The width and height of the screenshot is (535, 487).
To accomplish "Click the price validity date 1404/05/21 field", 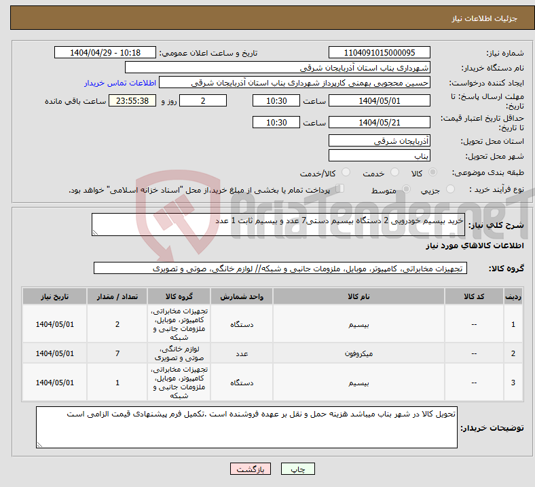I will tap(379, 122).
